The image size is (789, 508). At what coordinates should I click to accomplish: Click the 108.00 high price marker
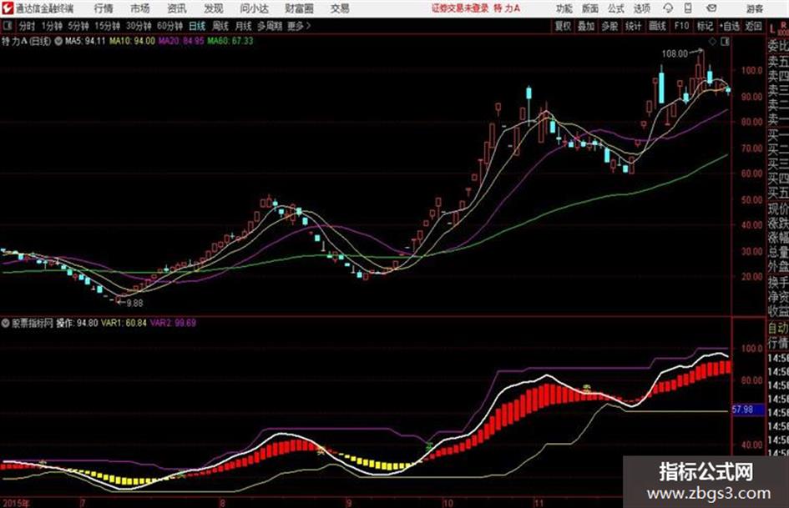675,53
